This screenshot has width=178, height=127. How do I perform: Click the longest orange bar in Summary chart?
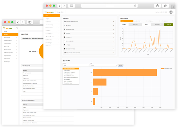pos(125,72)
